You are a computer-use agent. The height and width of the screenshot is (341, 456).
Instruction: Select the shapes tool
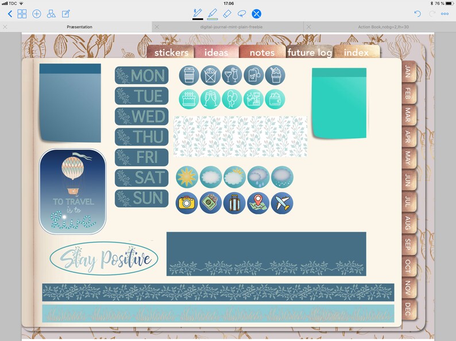point(51,14)
